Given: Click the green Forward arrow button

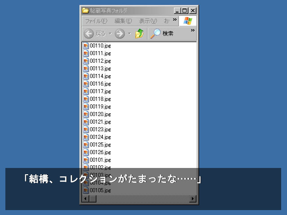Looking at the screenshot, I should click(120, 34).
